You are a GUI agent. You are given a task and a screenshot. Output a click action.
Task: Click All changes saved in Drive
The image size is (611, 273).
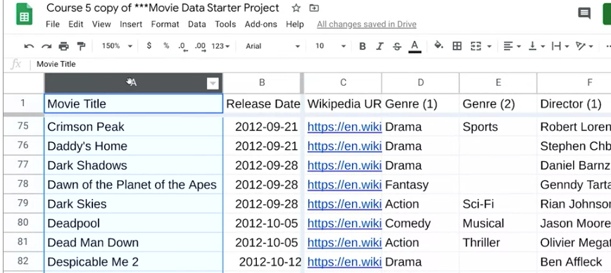tap(367, 24)
